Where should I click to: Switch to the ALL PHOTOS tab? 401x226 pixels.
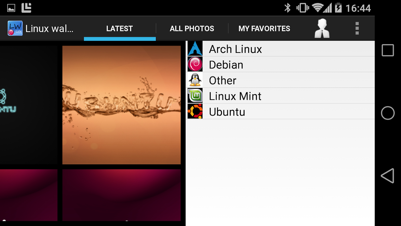pyautogui.click(x=192, y=29)
